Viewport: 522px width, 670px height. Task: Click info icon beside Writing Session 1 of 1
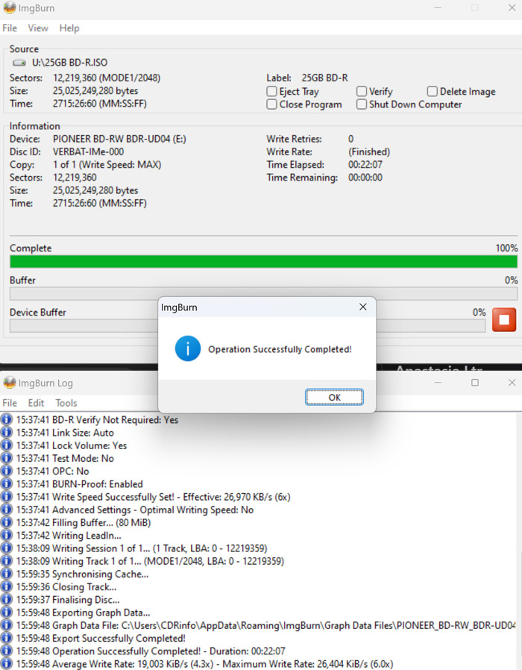(7, 548)
